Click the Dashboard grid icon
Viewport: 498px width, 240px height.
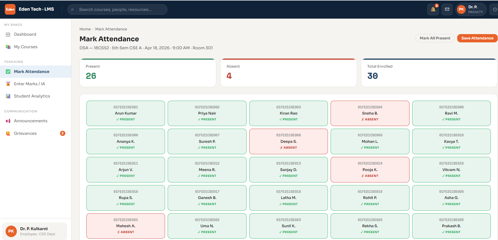click(8, 34)
